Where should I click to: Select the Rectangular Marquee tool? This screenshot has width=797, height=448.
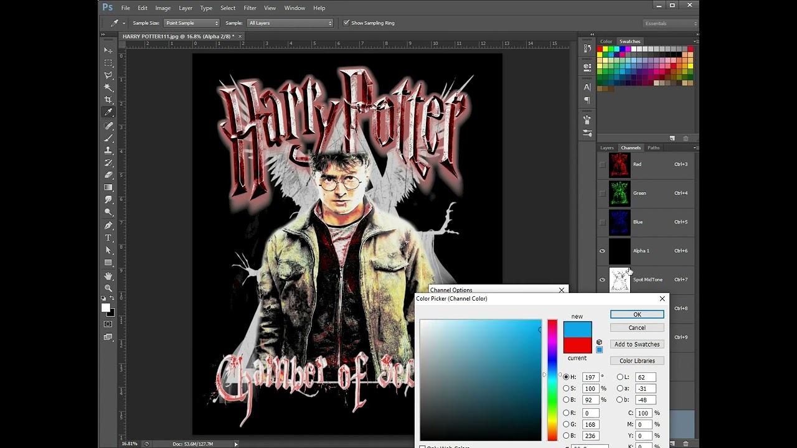(x=108, y=63)
